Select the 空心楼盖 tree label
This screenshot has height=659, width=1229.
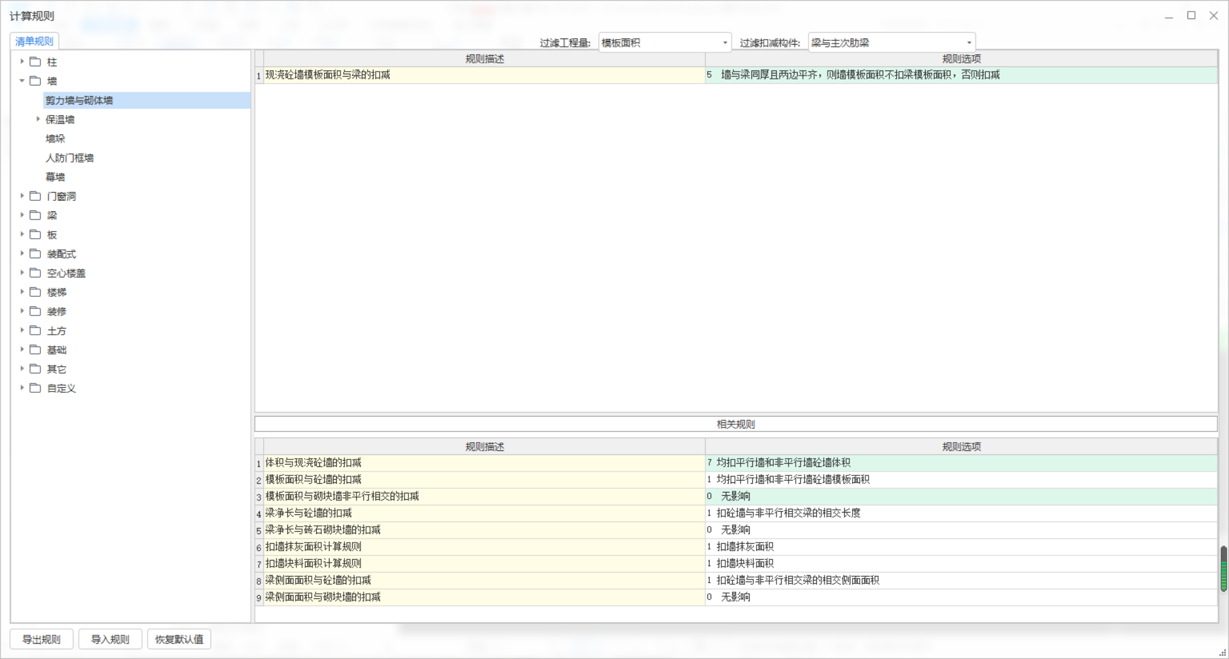[66, 273]
